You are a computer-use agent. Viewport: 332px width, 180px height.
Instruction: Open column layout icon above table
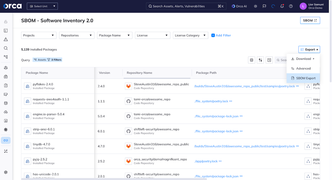(251, 60)
